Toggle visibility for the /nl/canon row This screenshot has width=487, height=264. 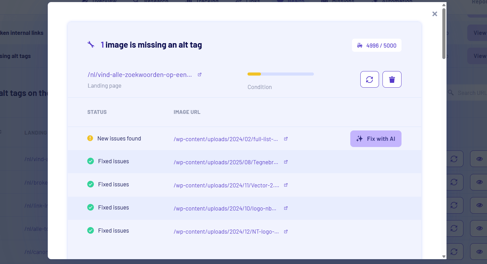click(x=479, y=252)
